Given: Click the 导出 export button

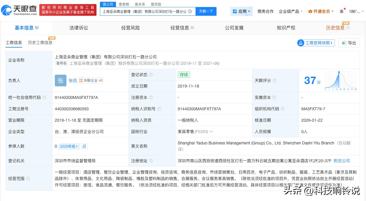Looking at the screenshot, I should 349,43.
